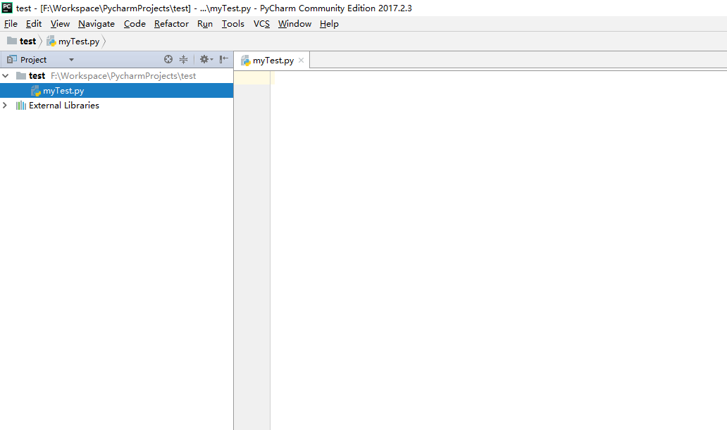Screen dimensions: 727x430
Task: Open the Tools menu
Action: point(232,24)
